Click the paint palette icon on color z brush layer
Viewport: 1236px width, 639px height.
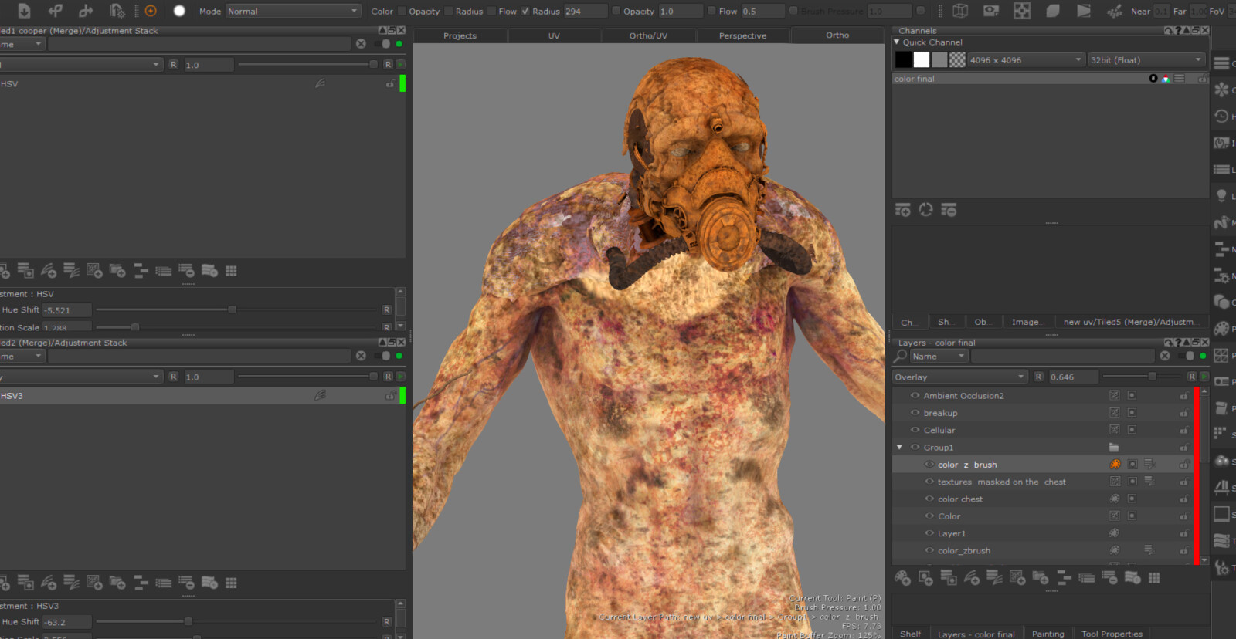pyautogui.click(x=1115, y=465)
